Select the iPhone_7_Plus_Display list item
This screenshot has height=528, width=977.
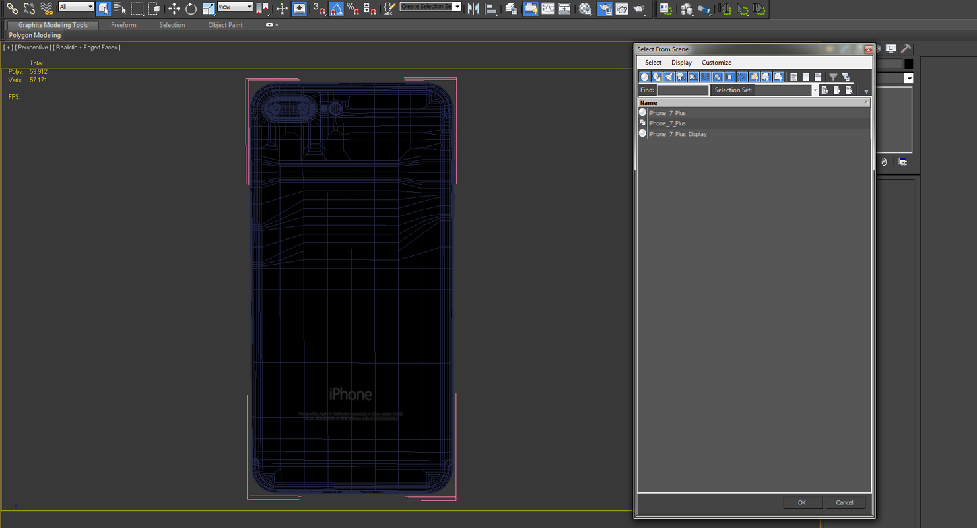click(754, 134)
